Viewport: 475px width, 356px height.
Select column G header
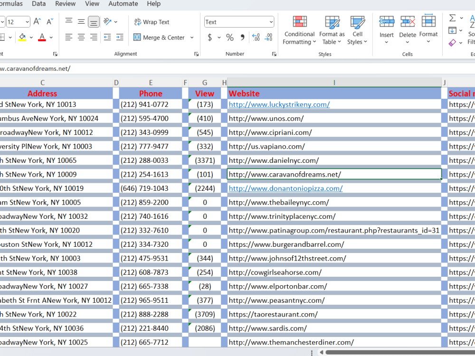pos(205,83)
